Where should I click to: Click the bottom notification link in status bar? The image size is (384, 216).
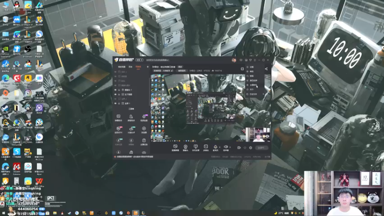(135, 157)
